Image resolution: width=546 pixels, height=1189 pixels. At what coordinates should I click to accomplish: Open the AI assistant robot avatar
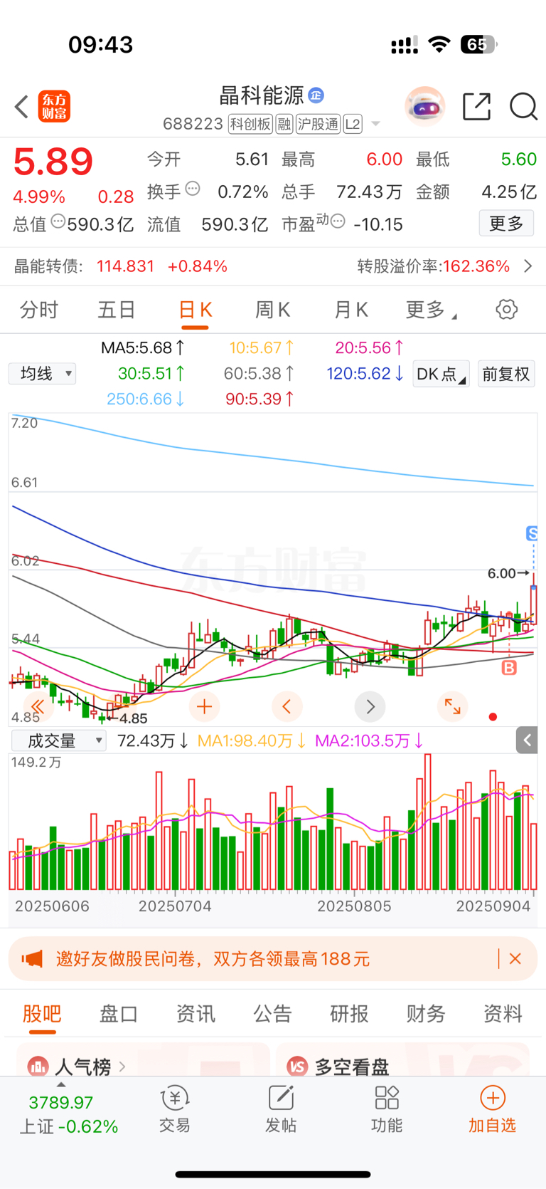pos(425,107)
